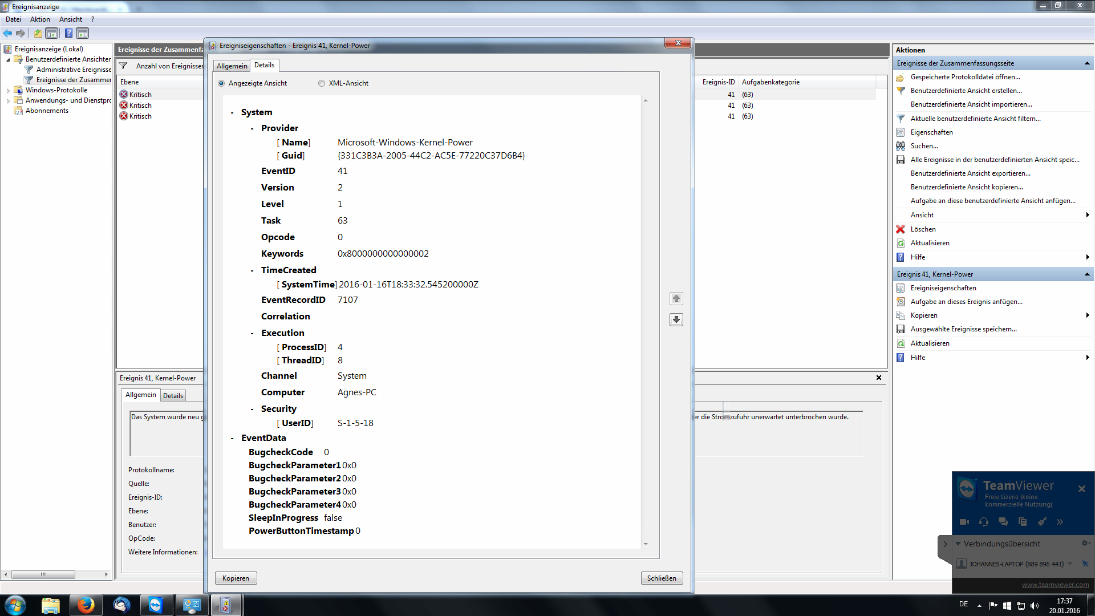Click the volume speaker tray icon
Screen dimensions: 1095x616
pyautogui.click(x=1035, y=606)
